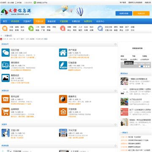This screenshot has width=152, height=152.
Task: Click the WeChat icon in the top bar
Action: click(35, 3)
